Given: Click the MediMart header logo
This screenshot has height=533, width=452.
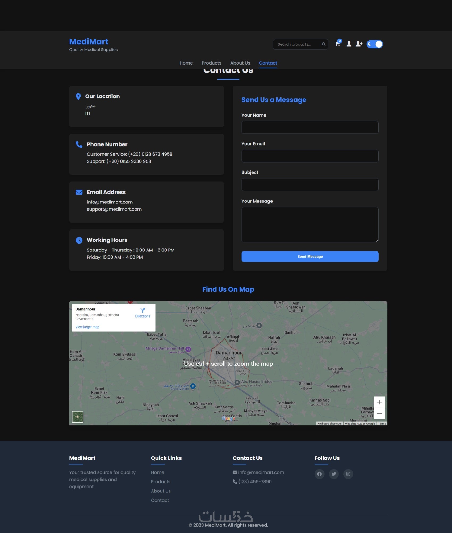Looking at the screenshot, I should [89, 42].
